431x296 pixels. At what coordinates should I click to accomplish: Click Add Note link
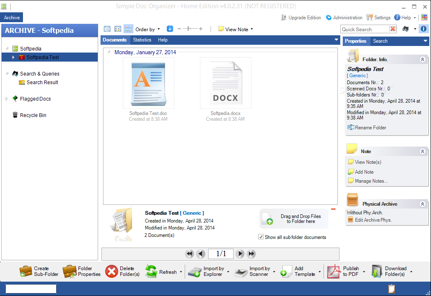coord(361,172)
